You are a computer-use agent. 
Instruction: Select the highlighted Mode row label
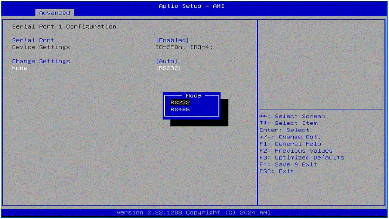pos(19,68)
